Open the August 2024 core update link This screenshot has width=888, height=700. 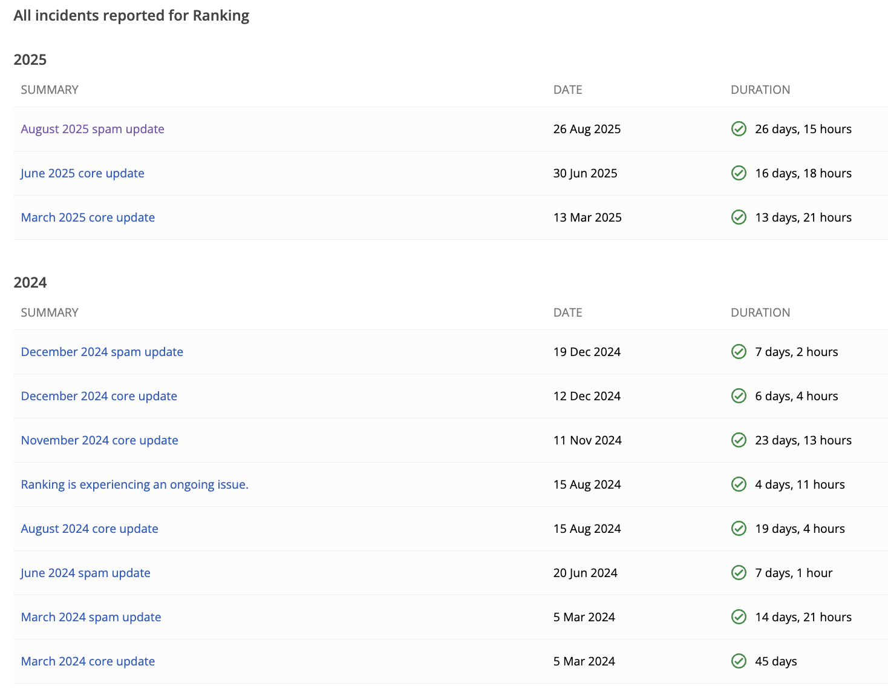click(x=90, y=529)
